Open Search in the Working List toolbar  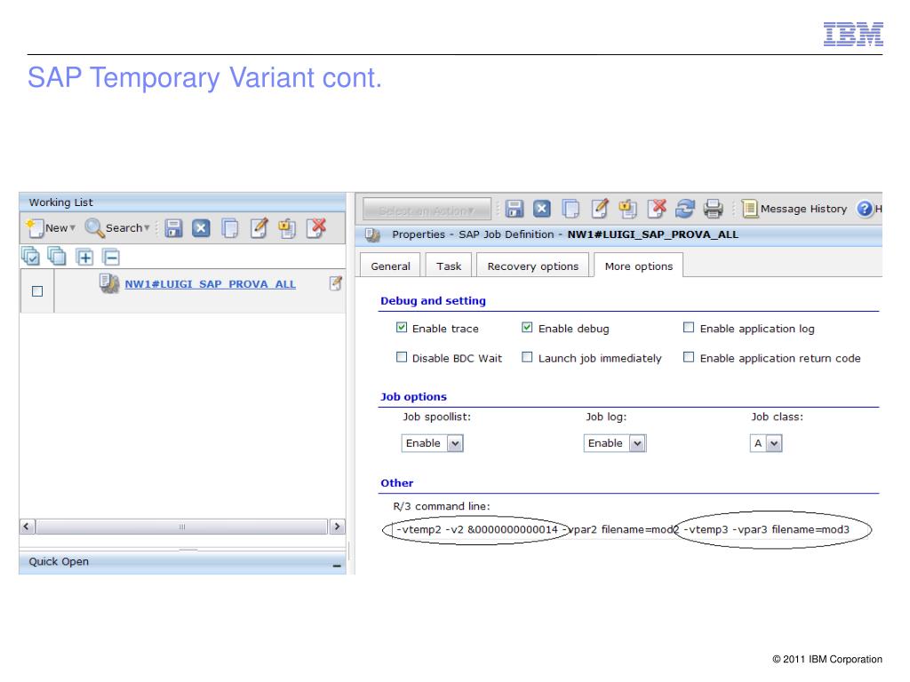coord(117,228)
